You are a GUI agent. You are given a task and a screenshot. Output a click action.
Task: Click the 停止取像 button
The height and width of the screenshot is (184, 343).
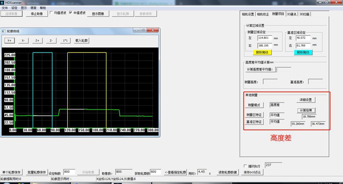pos(37,13)
